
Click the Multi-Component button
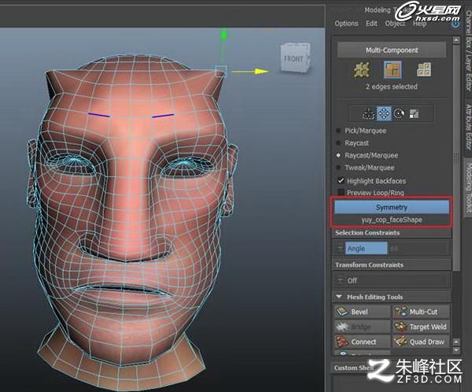pos(392,50)
